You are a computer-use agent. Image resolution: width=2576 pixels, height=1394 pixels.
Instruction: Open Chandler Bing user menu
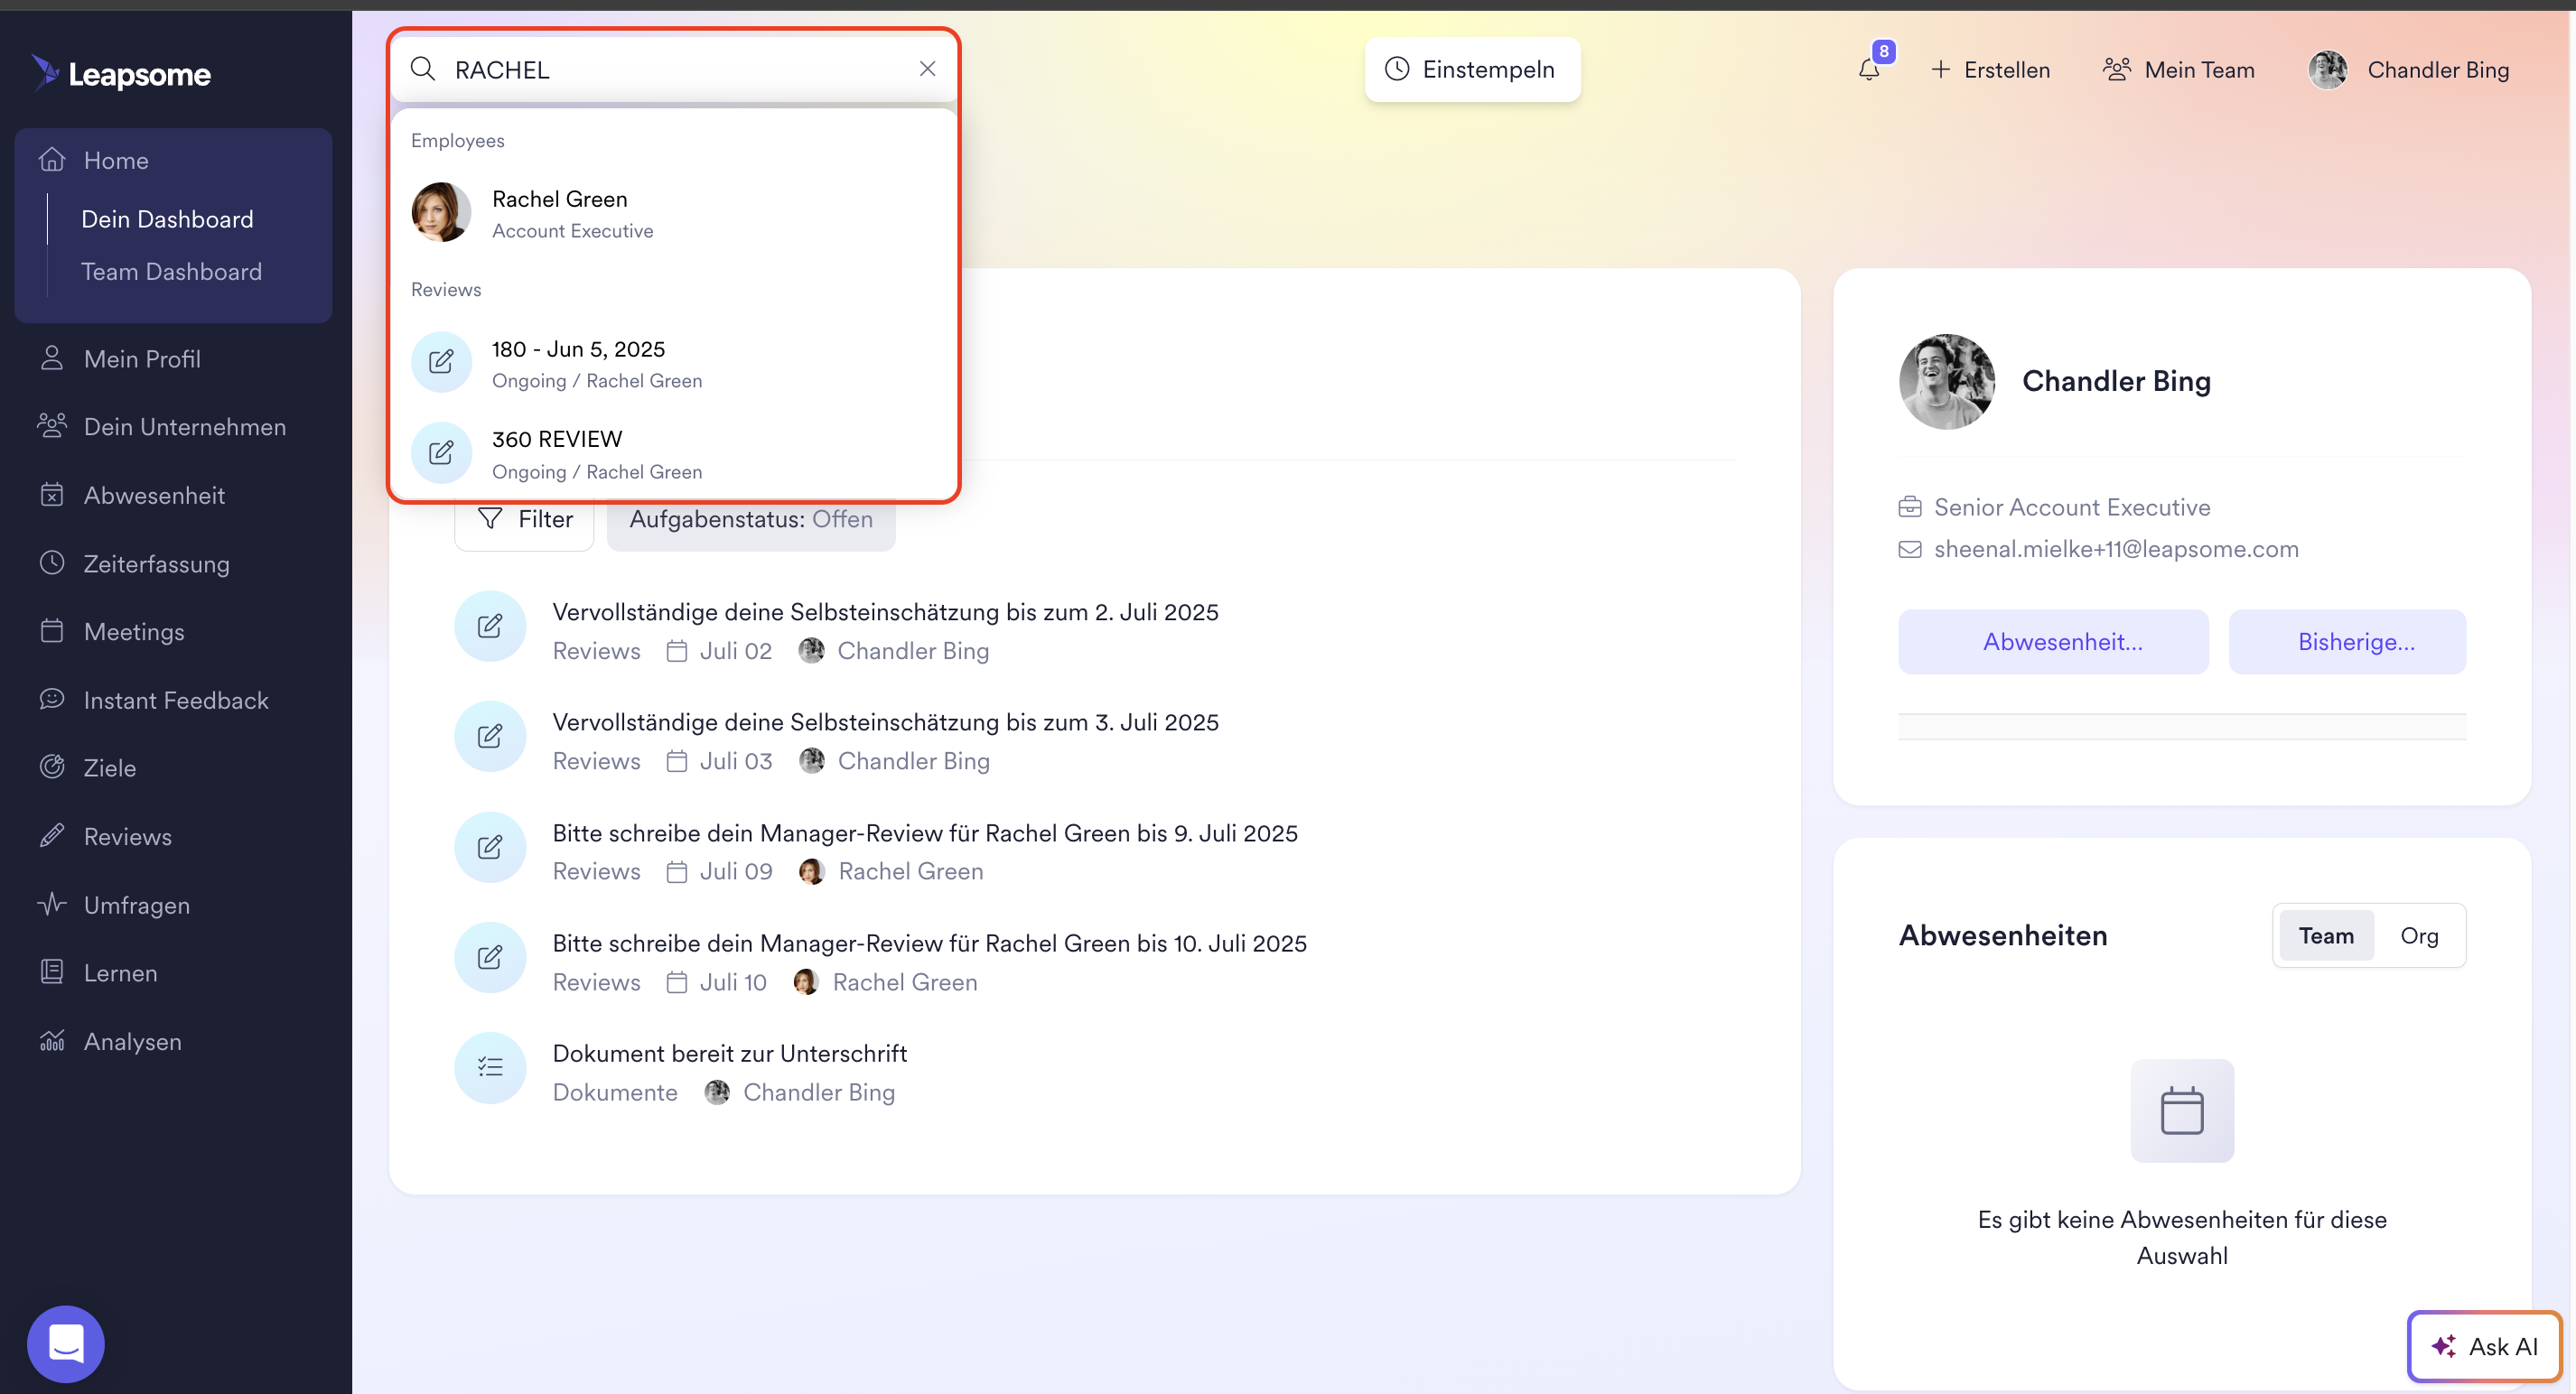tap(2409, 69)
